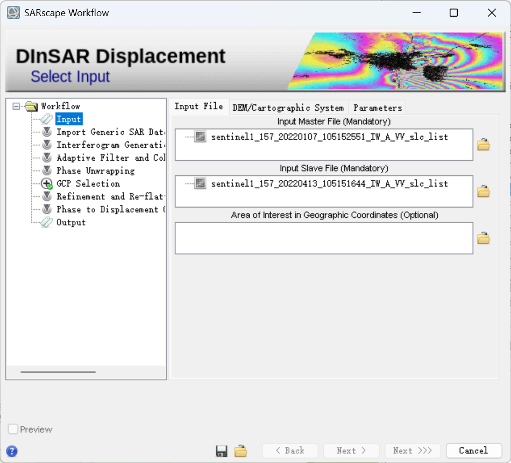Click the slave file raster icon
511x463 pixels.
tap(200, 183)
